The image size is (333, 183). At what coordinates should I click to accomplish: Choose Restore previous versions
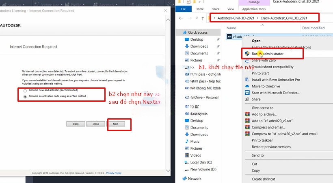tap(271, 147)
